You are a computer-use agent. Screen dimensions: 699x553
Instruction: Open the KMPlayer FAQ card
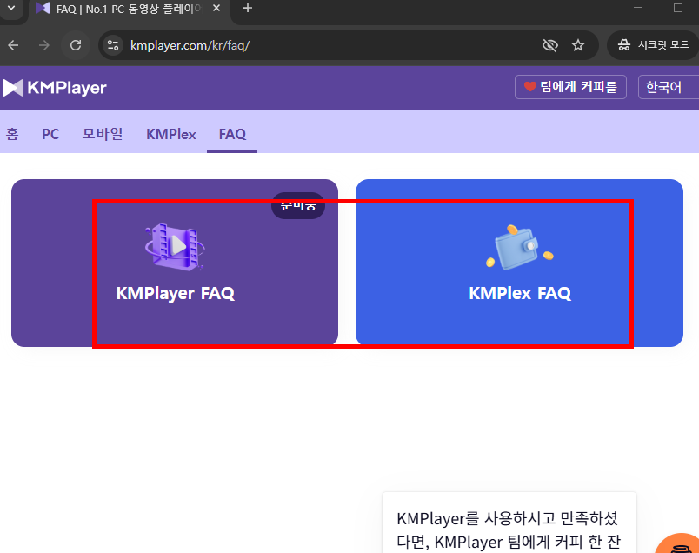(175, 263)
